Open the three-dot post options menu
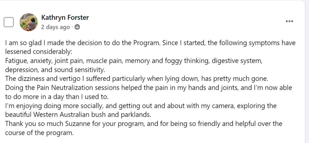The width and height of the screenshot is (309, 143). tap(289, 21)
